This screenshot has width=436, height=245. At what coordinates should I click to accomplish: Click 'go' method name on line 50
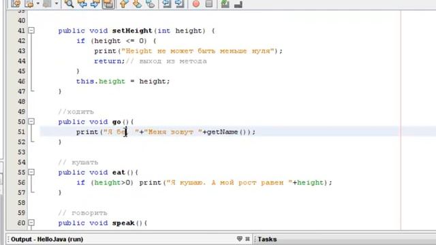[x=116, y=122]
